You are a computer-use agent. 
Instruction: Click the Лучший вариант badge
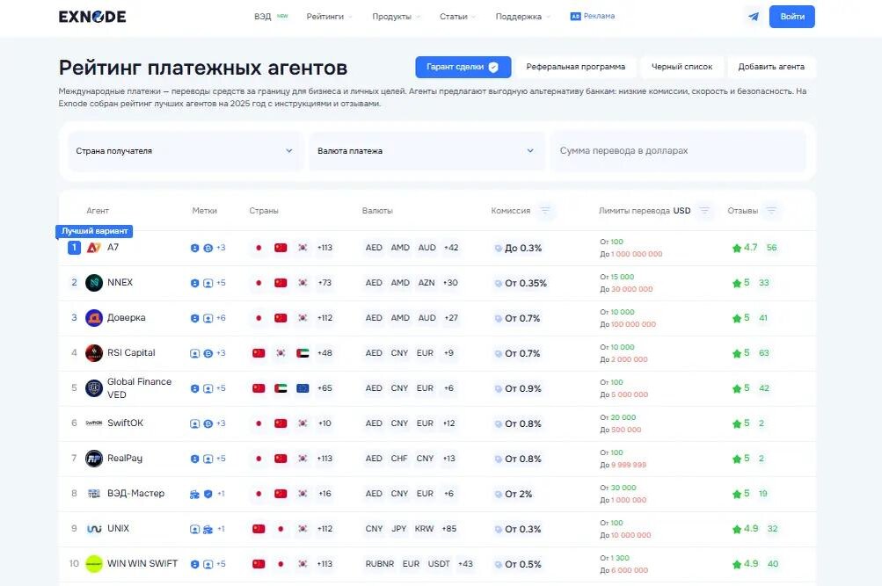click(x=94, y=231)
